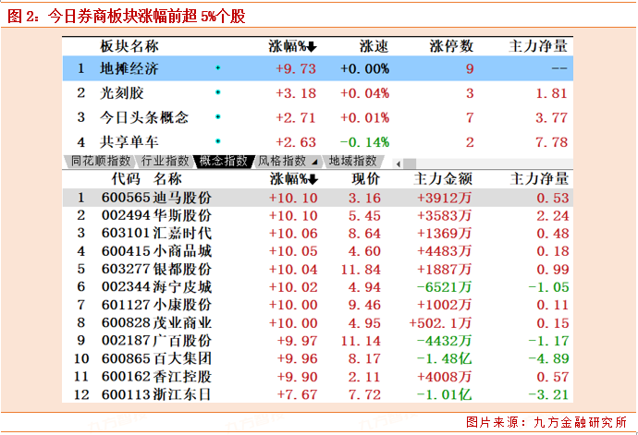
Task: Click cyan dot icon beside 今日头条概念
Action: coord(218,117)
